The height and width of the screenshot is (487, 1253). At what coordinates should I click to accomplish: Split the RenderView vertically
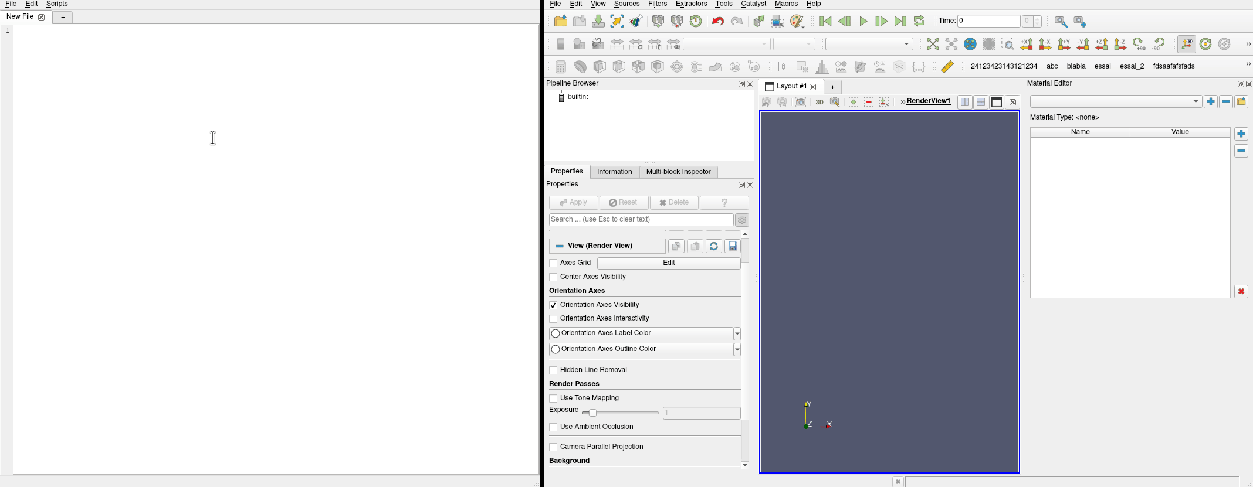pos(981,103)
